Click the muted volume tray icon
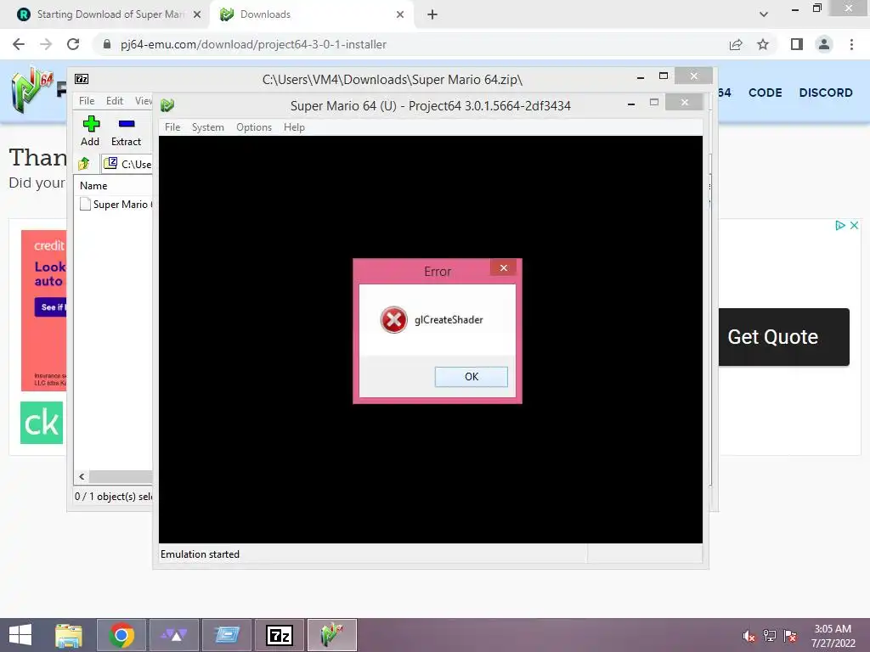The height and width of the screenshot is (652, 870). (x=749, y=636)
